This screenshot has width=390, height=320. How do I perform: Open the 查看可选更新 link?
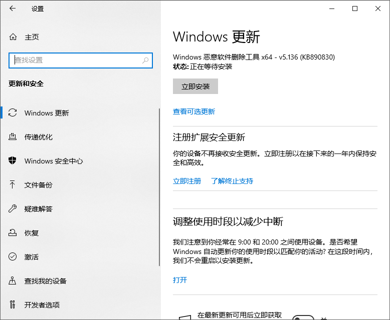[194, 111]
